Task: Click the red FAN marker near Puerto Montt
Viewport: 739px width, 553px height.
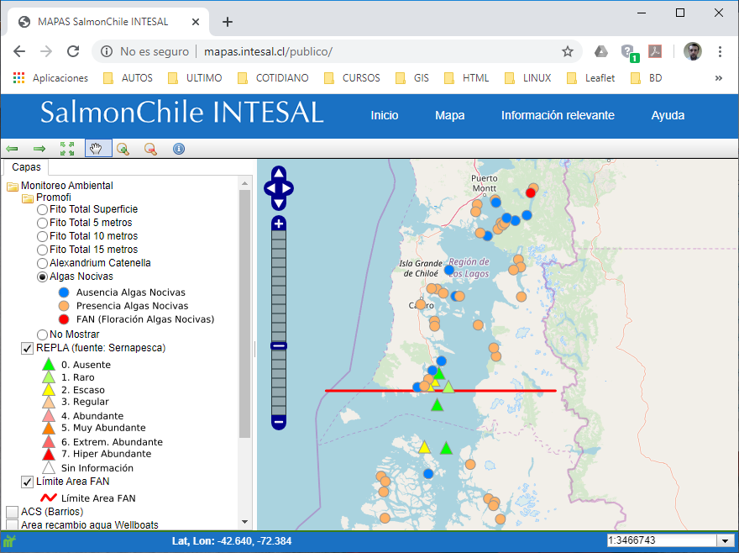Action: (531, 192)
